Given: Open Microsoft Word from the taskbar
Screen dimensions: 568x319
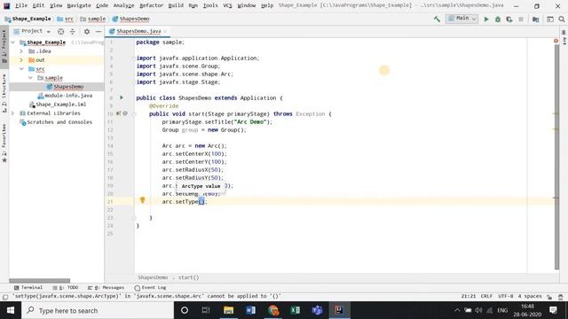Looking at the screenshot, I should tap(250, 310).
